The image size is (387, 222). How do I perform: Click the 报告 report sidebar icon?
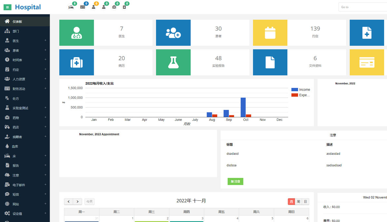pyautogui.click(x=7, y=165)
